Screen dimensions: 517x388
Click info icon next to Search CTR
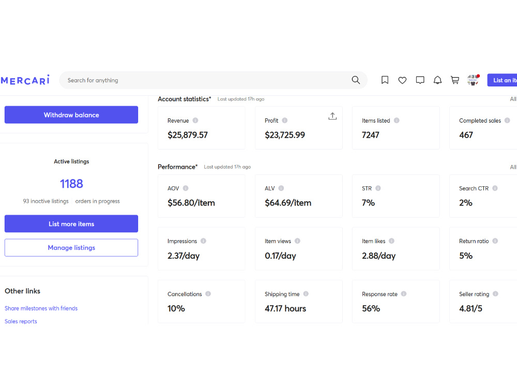pos(495,188)
